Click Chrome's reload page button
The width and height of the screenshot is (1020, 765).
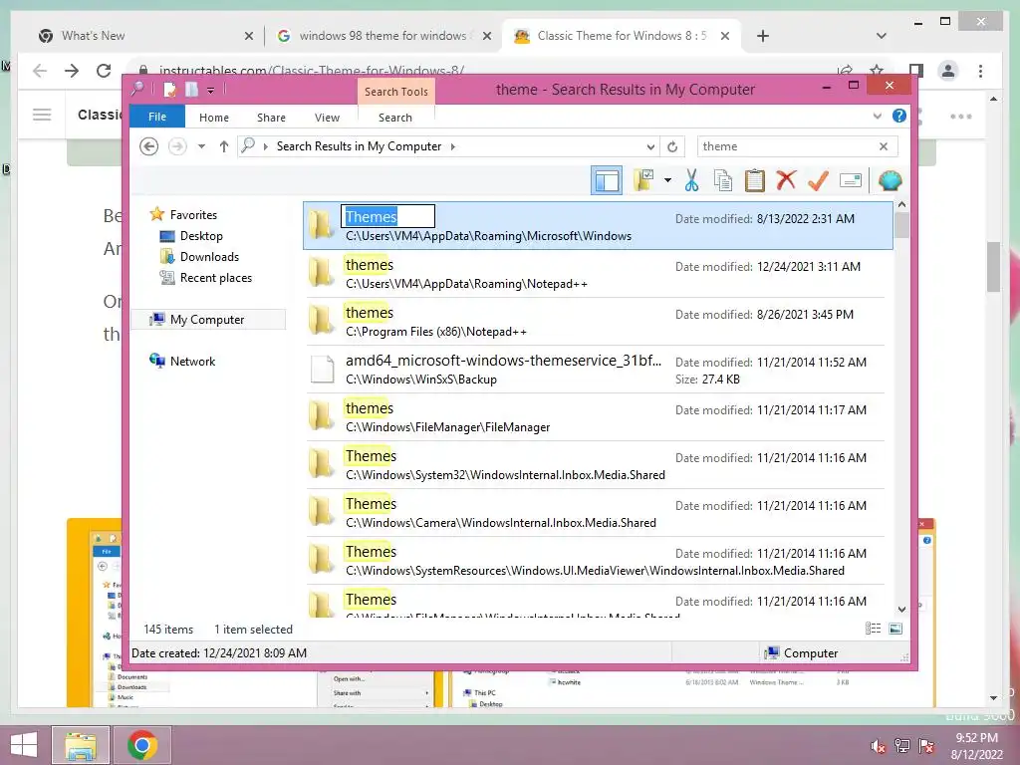tap(104, 71)
